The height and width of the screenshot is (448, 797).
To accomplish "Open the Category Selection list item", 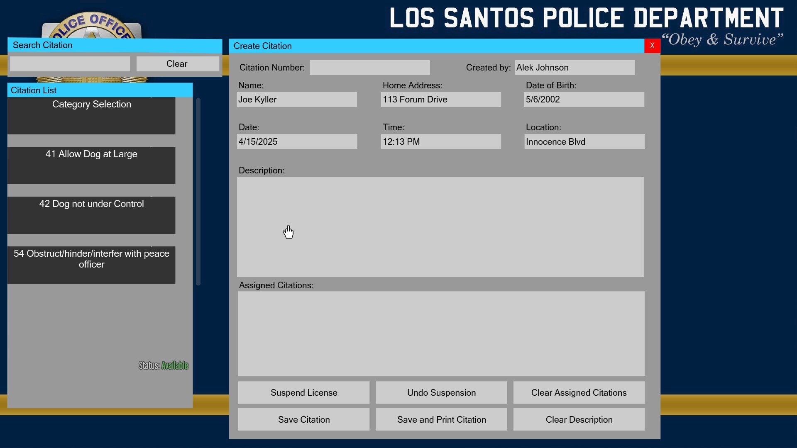I will tap(91, 115).
